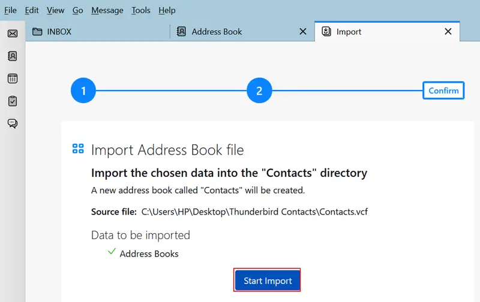Click the Import tab icon
This screenshot has width=480, height=302.
[x=326, y=32]
